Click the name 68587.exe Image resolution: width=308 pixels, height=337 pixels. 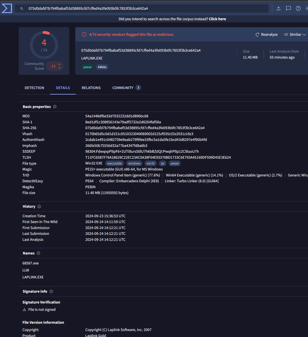[x=31, y=263]
